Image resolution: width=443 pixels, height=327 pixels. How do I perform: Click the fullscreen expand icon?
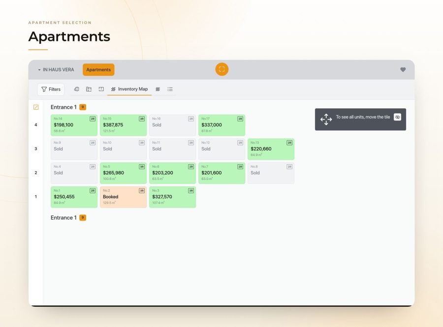coord(222,69)
